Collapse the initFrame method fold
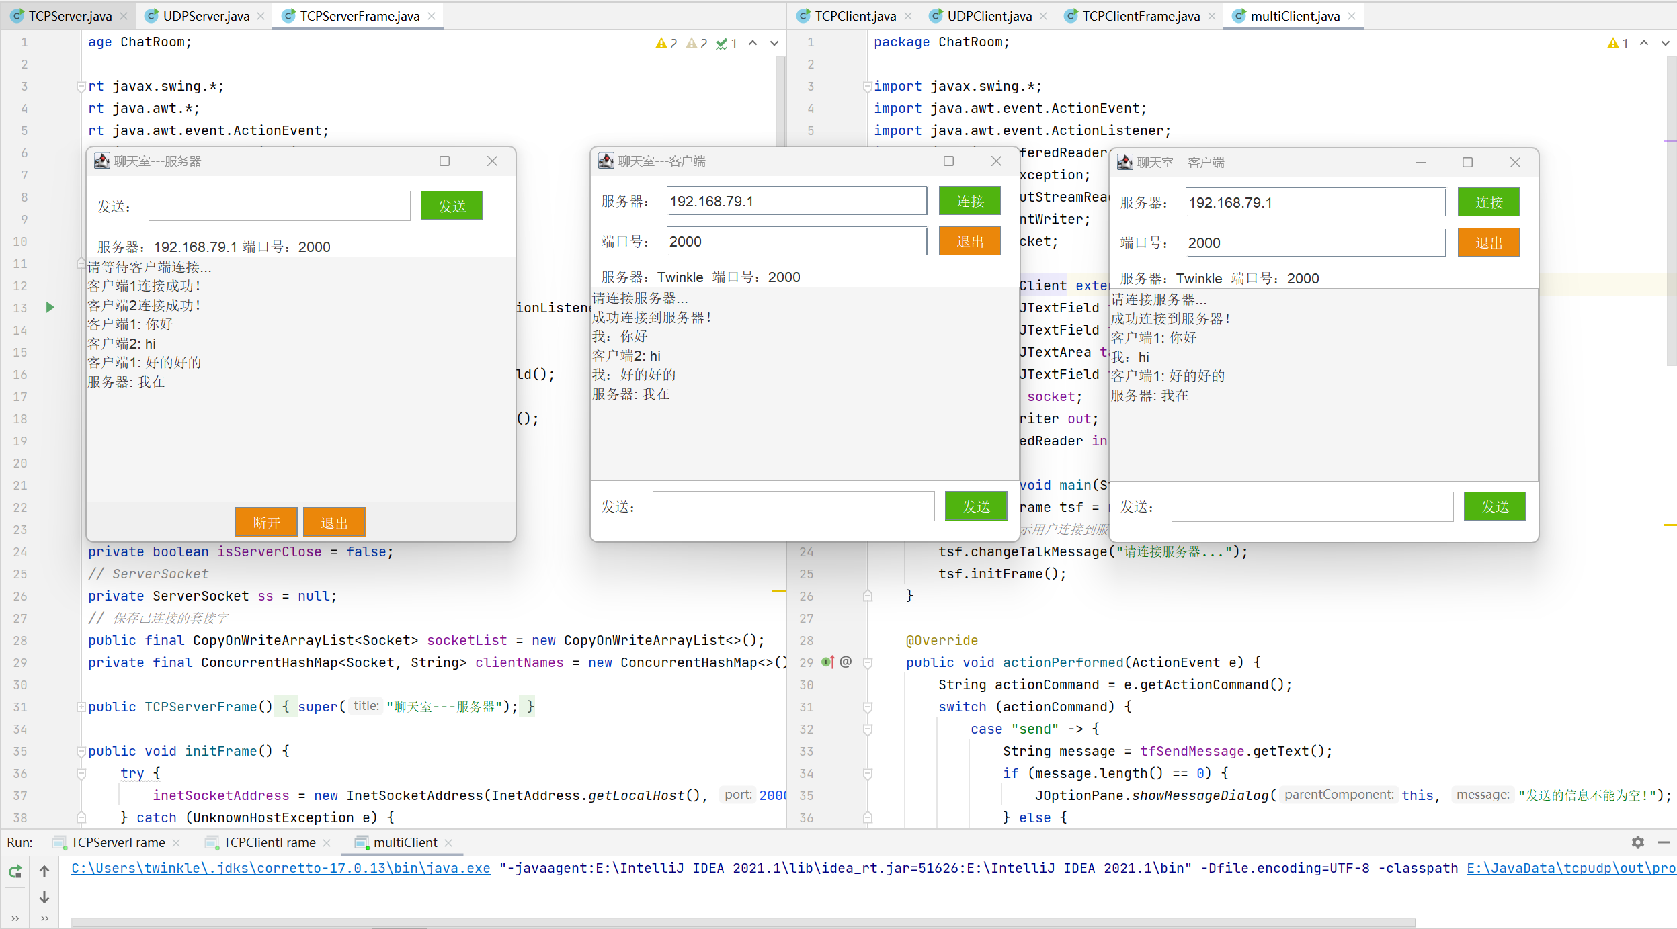 (x=81, y=751)
